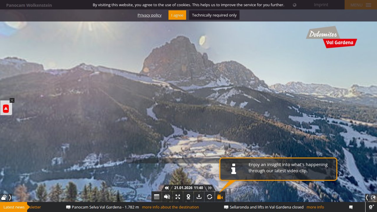The height and width of the screenshot is (212, 377).
Task: Open the weather sun-cloud icon
Action: tap(4, 198)
